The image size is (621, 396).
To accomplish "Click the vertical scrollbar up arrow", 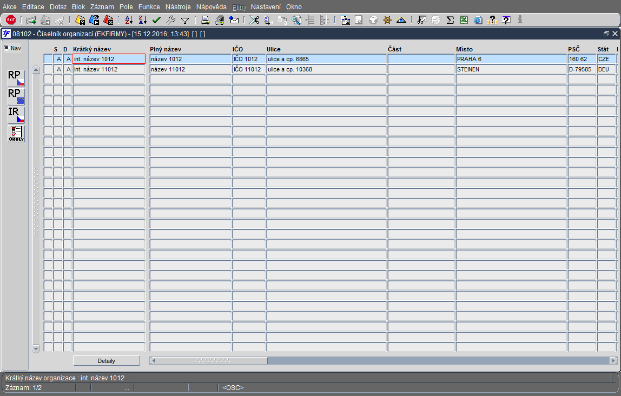I will pos(36,70).
